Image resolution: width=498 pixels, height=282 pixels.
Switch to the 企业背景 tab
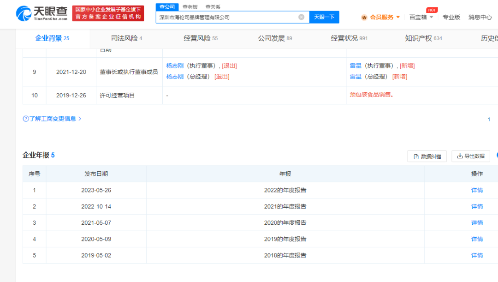tap(53, 38)
